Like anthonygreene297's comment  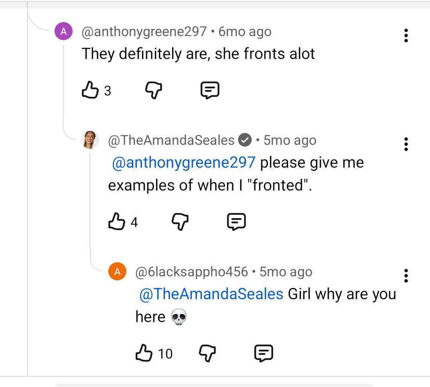pos(90,90)
